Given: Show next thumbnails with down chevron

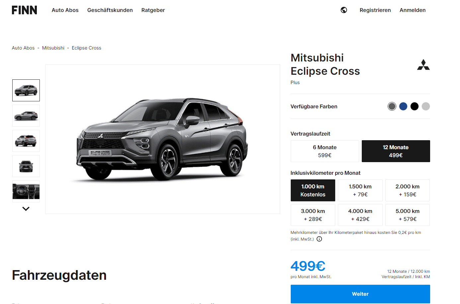Looking at the screenshot, I should coord(26,209).
